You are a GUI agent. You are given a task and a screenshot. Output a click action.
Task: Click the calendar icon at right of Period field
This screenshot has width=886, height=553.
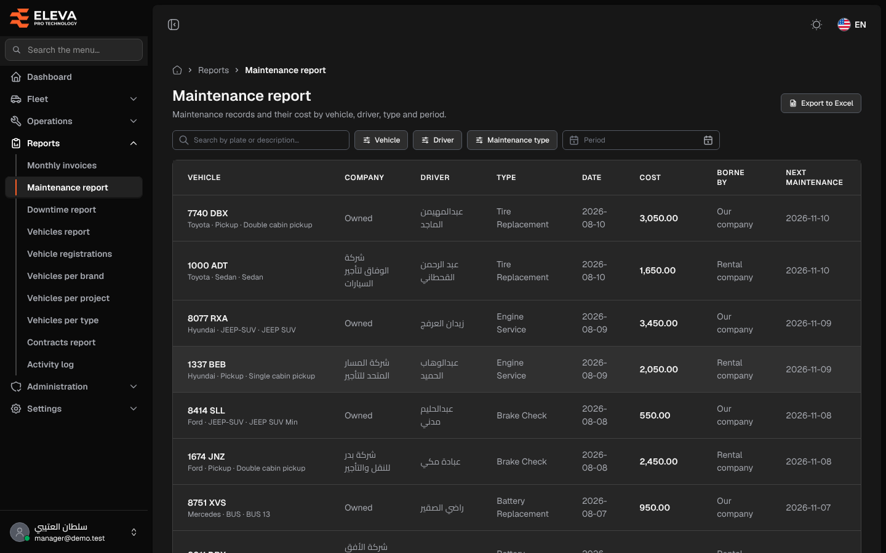(708, 140)
